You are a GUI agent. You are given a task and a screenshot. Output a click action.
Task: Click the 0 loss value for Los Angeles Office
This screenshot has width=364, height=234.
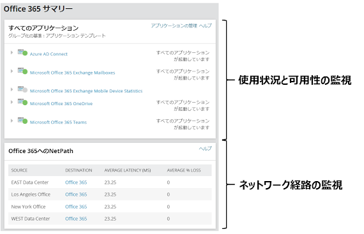coord(169,194)
